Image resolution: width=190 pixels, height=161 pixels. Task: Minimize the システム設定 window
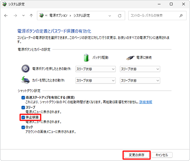tap(159, 4)
